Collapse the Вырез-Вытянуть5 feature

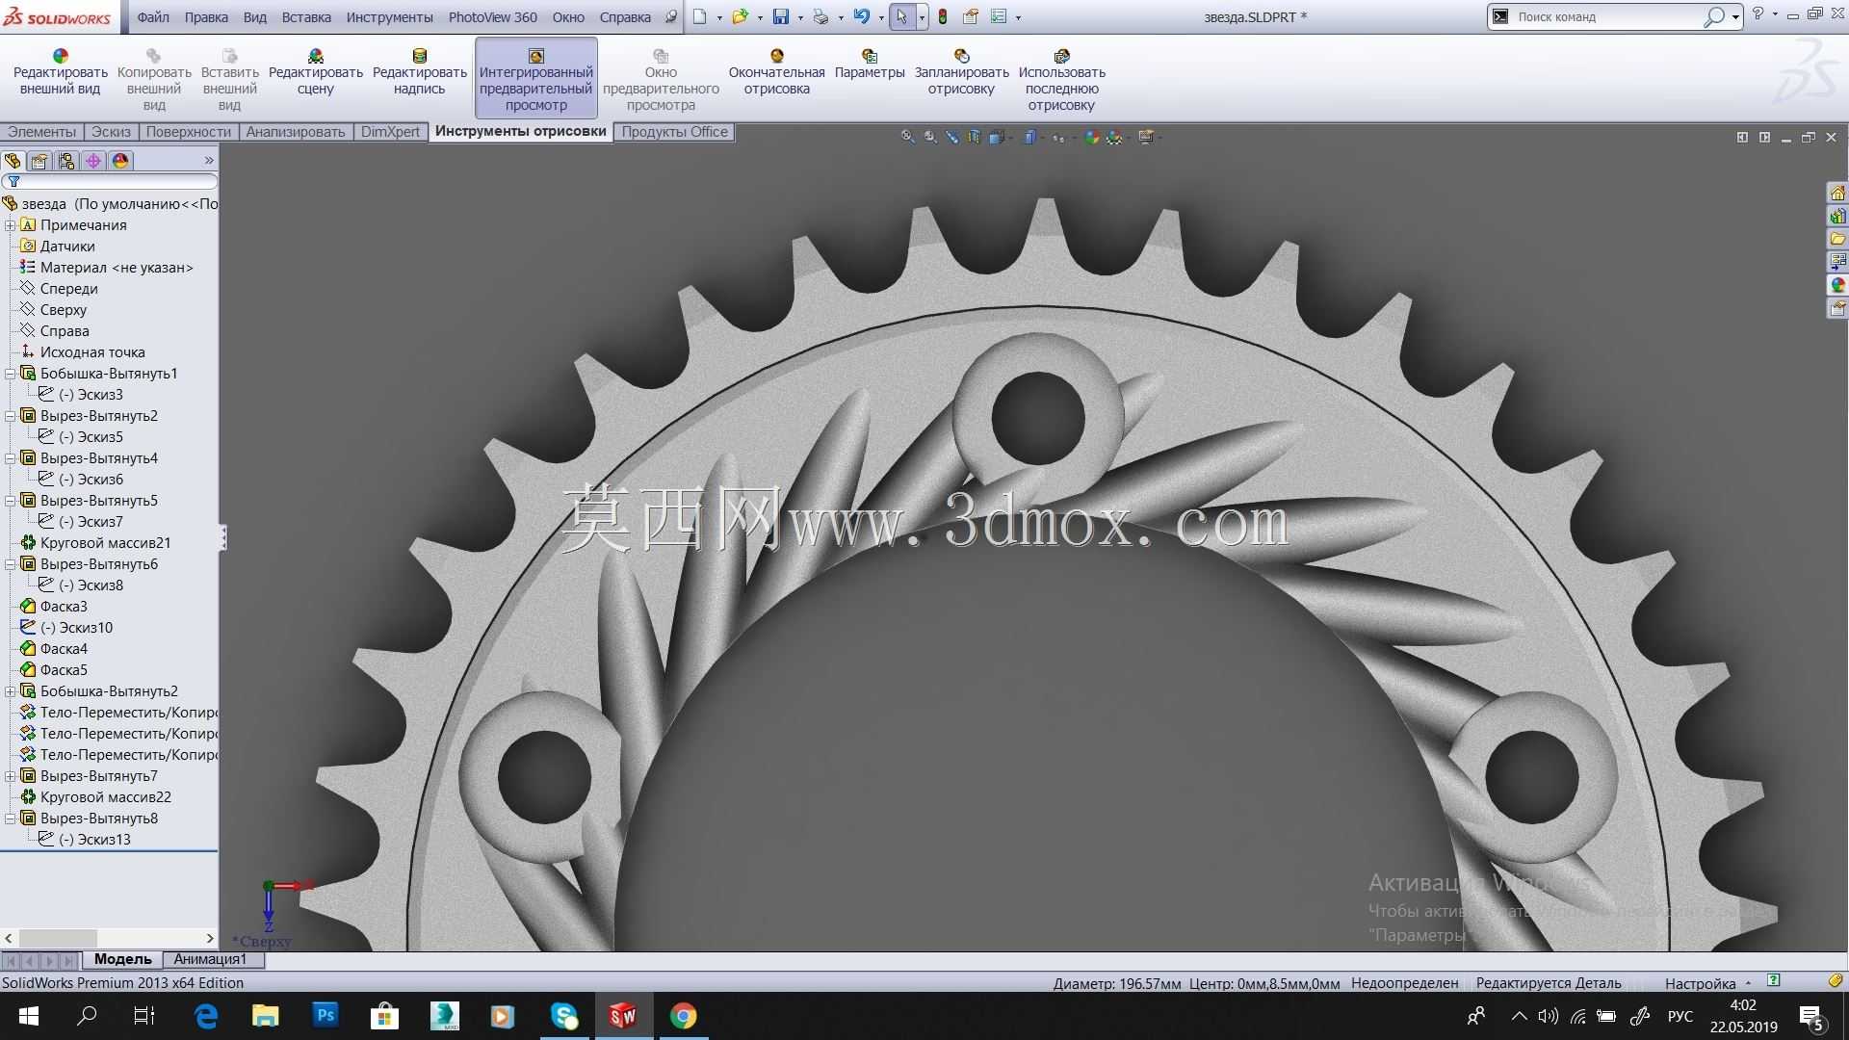click(x=11, y=501)
